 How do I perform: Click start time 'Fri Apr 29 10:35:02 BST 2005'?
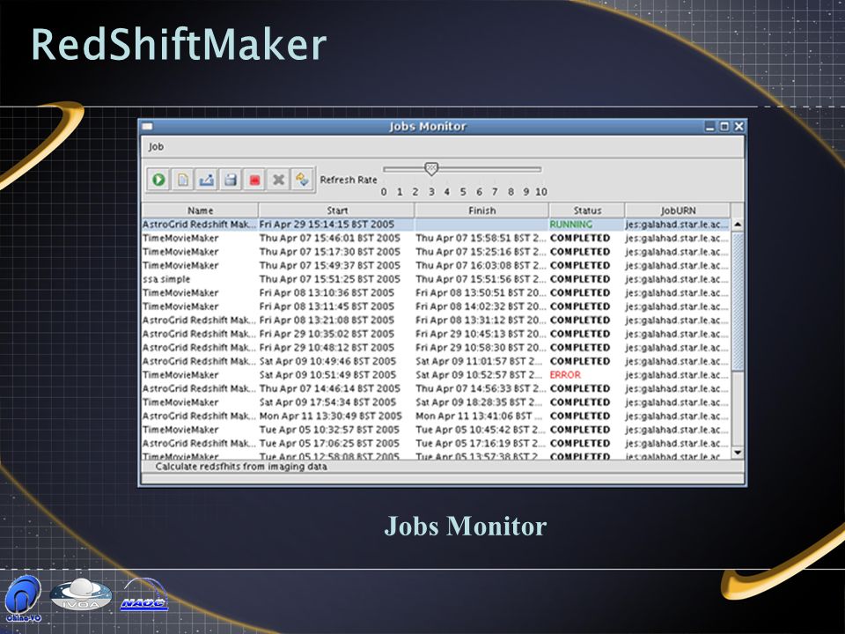coord(327,334)
